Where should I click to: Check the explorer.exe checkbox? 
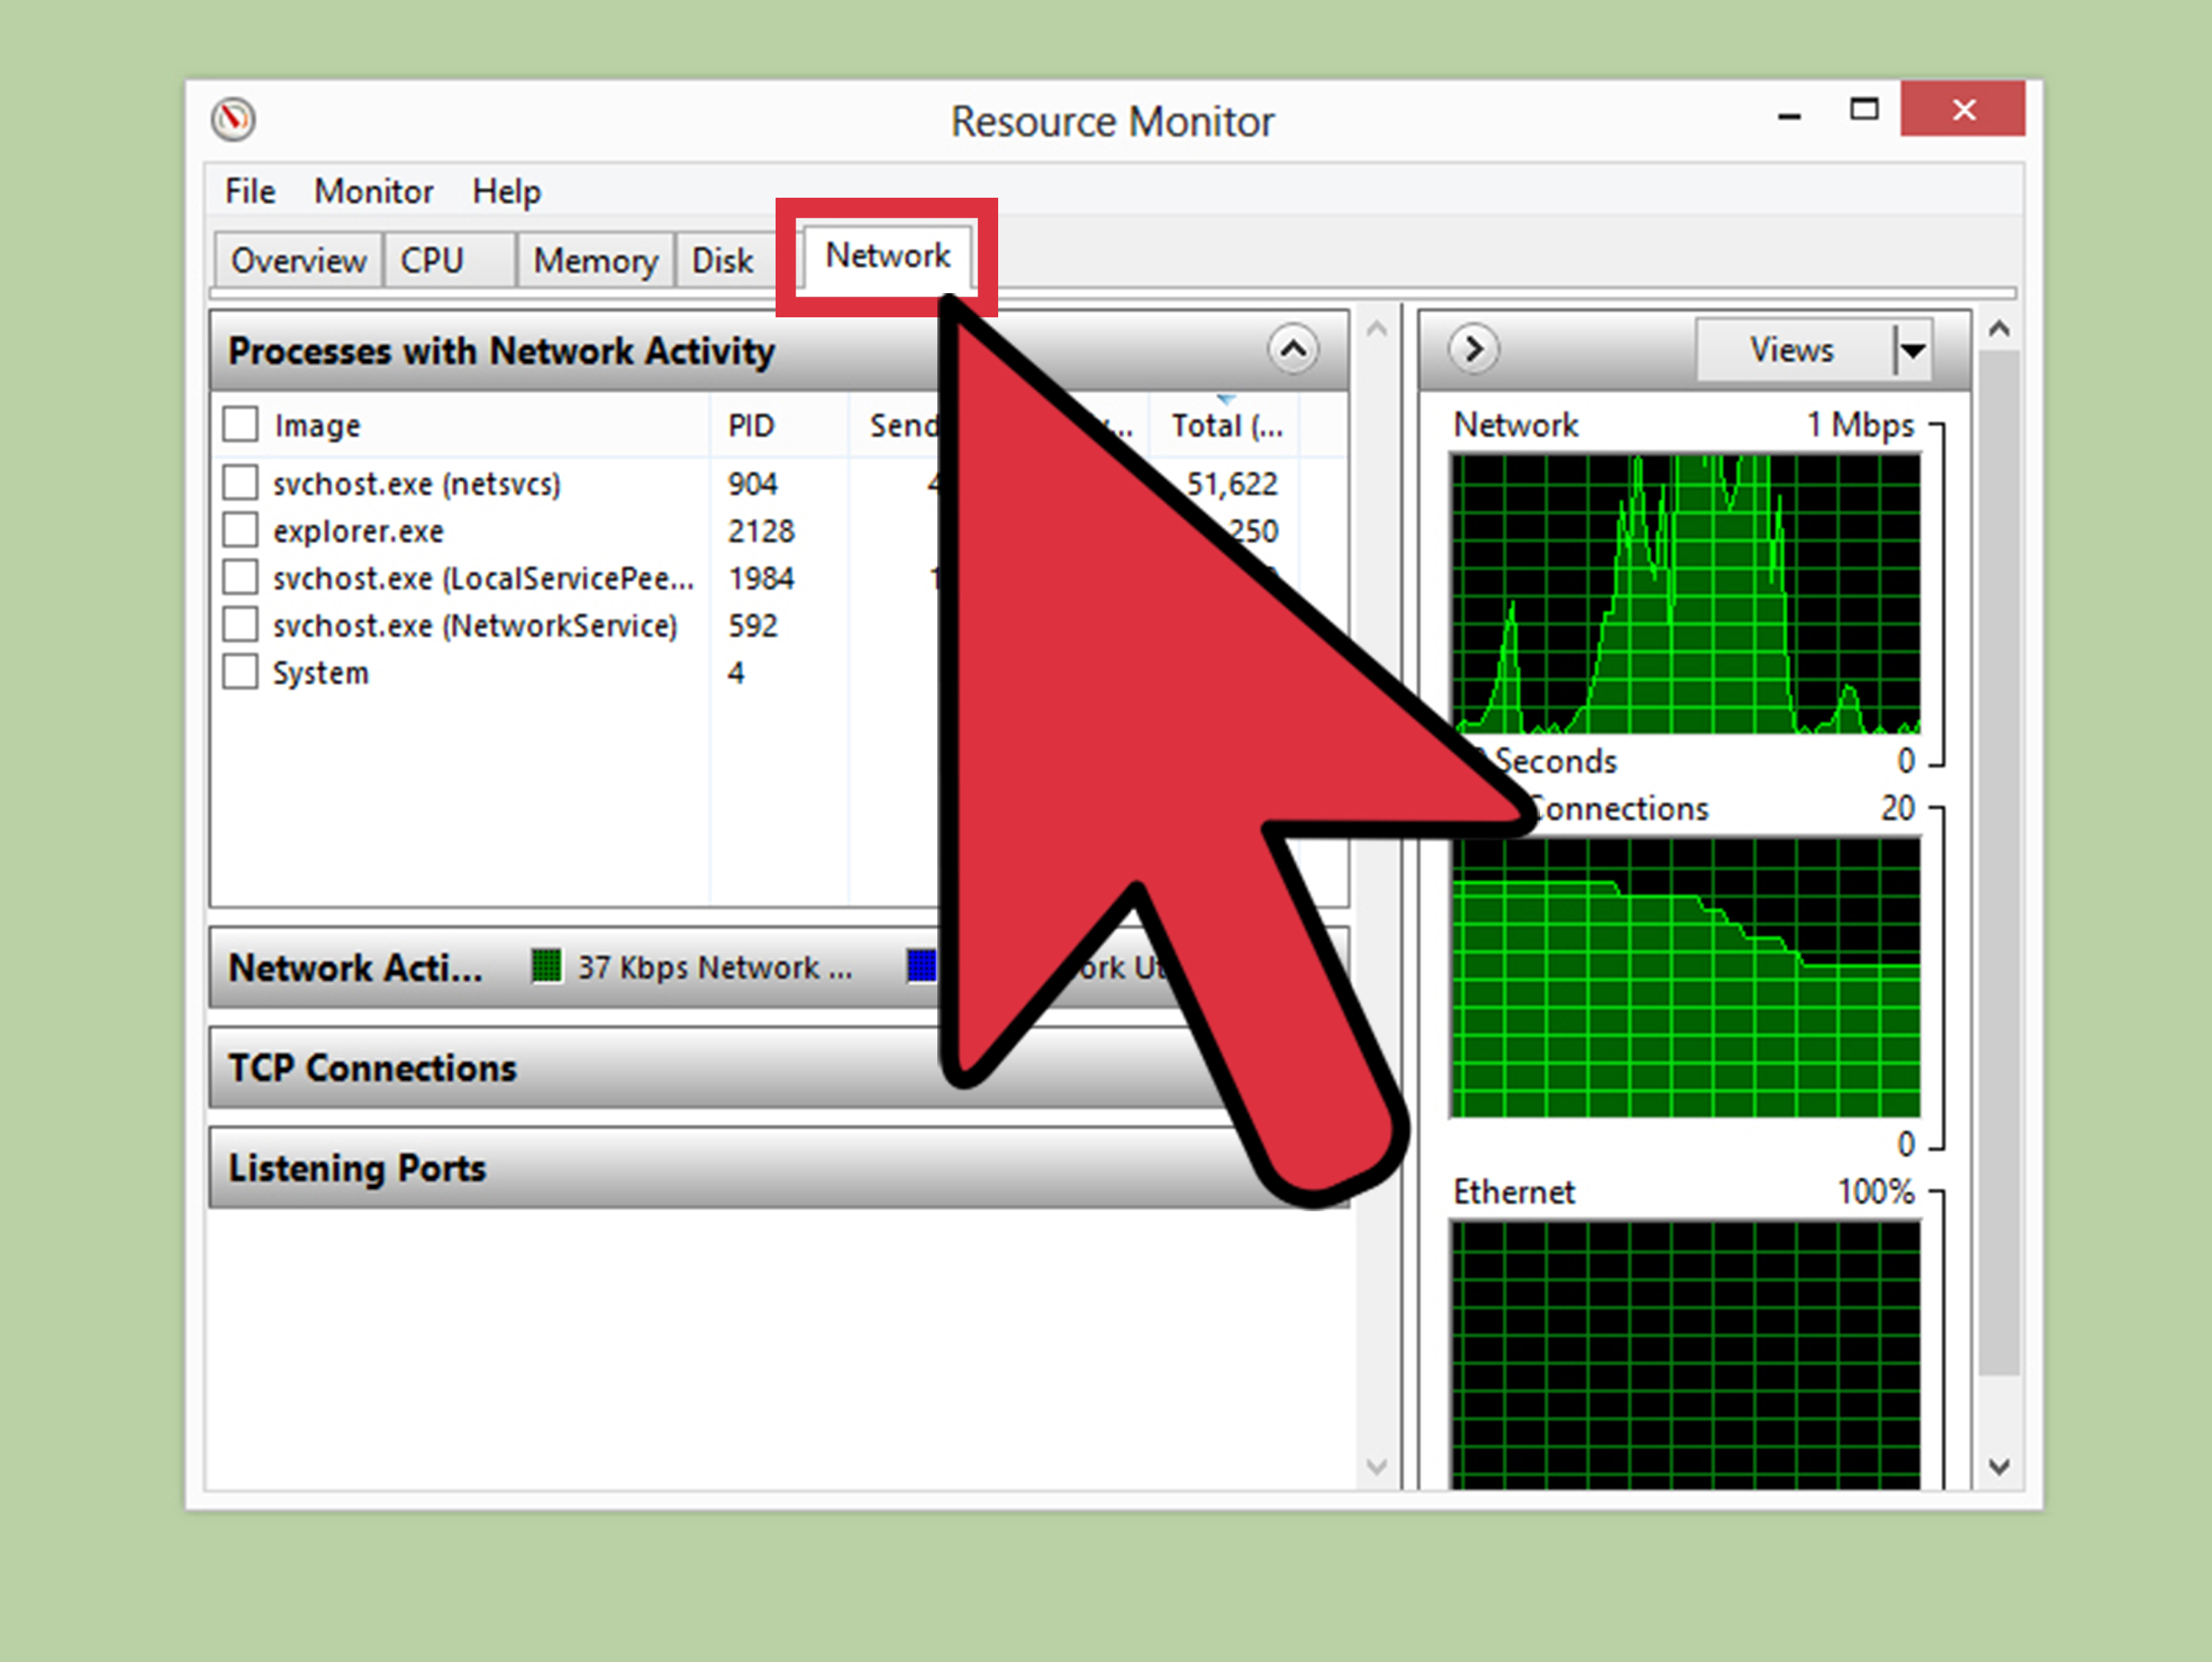[x=240, y=529]
